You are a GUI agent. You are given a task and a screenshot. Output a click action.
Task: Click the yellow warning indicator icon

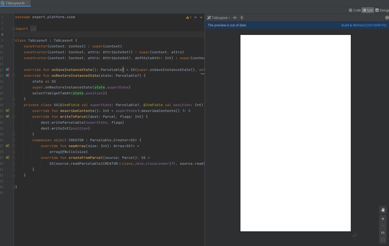(x=188, y=18)
